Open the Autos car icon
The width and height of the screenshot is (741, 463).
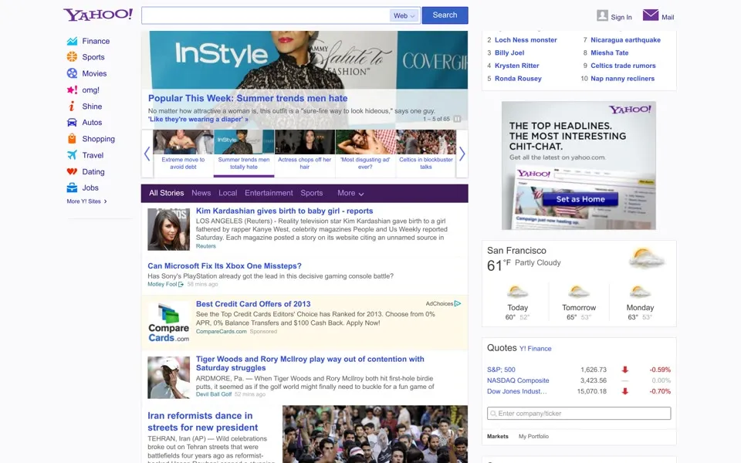click(x=72, y=123)
